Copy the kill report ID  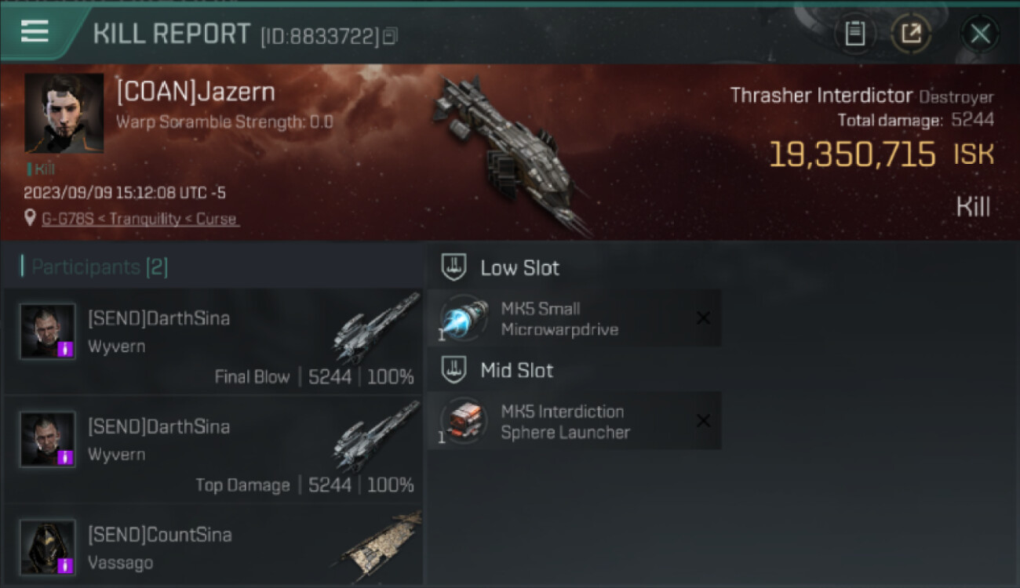point(391,35)
